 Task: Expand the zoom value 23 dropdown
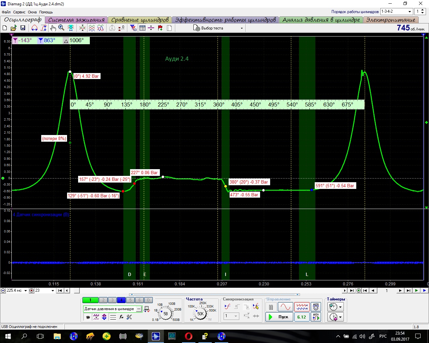pos(53,290)
